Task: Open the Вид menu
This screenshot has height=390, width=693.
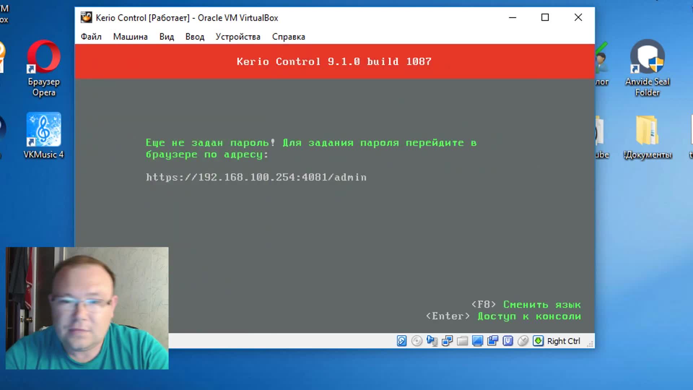Action: (167, 37)
